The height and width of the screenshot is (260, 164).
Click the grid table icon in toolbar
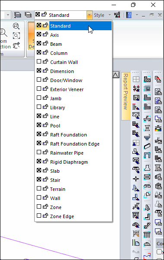coord(136,79)
